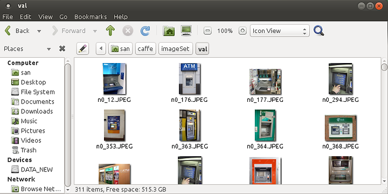Open san home in the sidebar

click(x=21, y=73)
